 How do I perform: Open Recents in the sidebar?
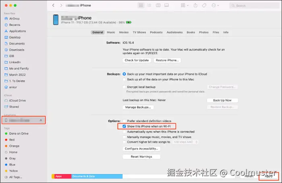point(12,25)
